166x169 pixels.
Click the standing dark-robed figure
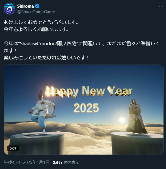click(136, 117)
